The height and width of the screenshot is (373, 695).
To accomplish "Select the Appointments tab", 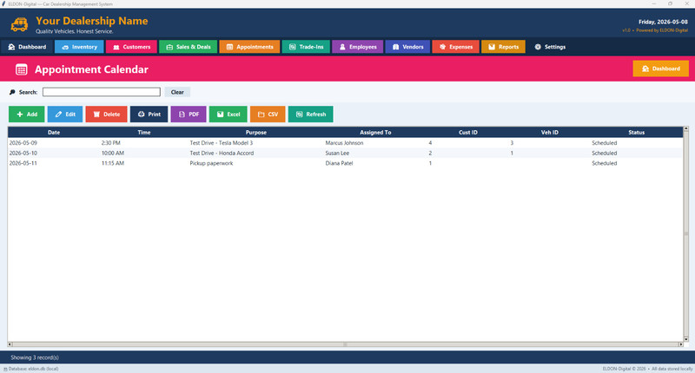I will (249, 47).
